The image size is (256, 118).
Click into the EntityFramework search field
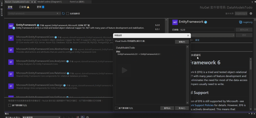(x=32, y=13)
